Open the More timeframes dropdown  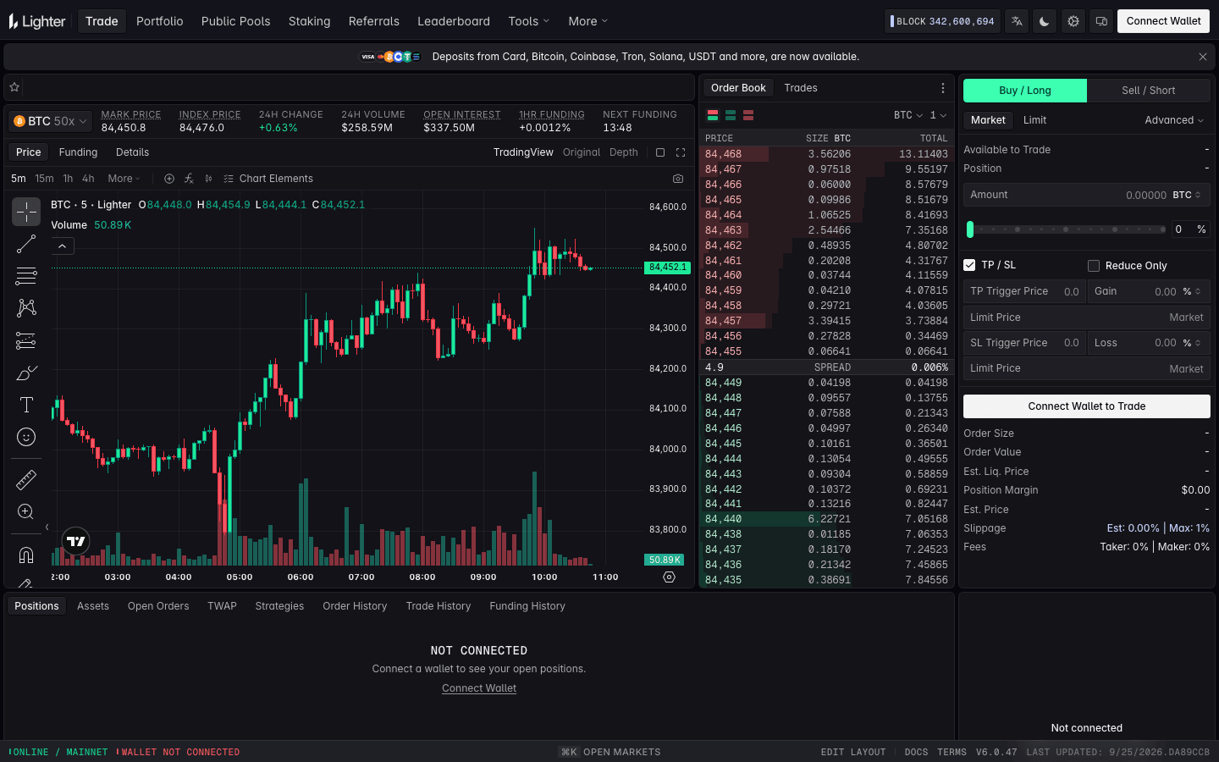124,179
